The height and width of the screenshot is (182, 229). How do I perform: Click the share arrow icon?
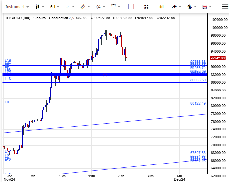(174, 7)
